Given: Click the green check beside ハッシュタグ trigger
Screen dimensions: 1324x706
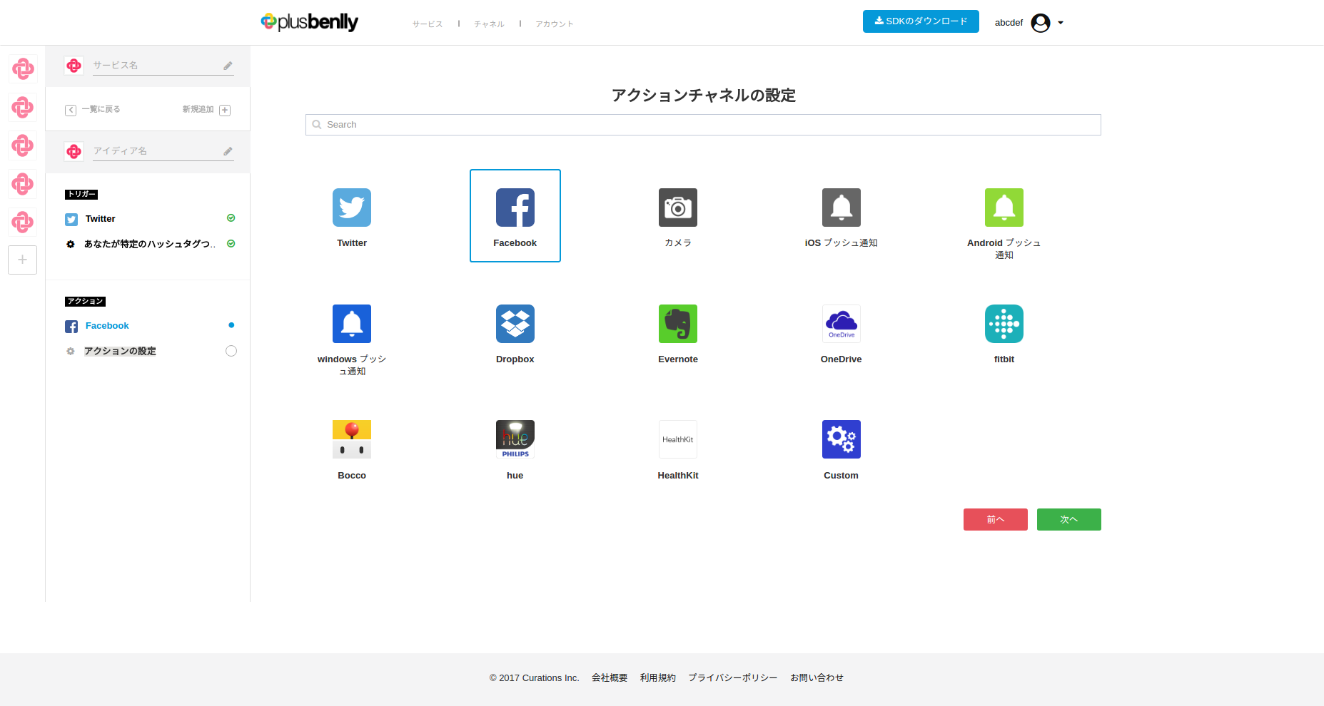Looking at the screenshot, I should pos(231,244).
